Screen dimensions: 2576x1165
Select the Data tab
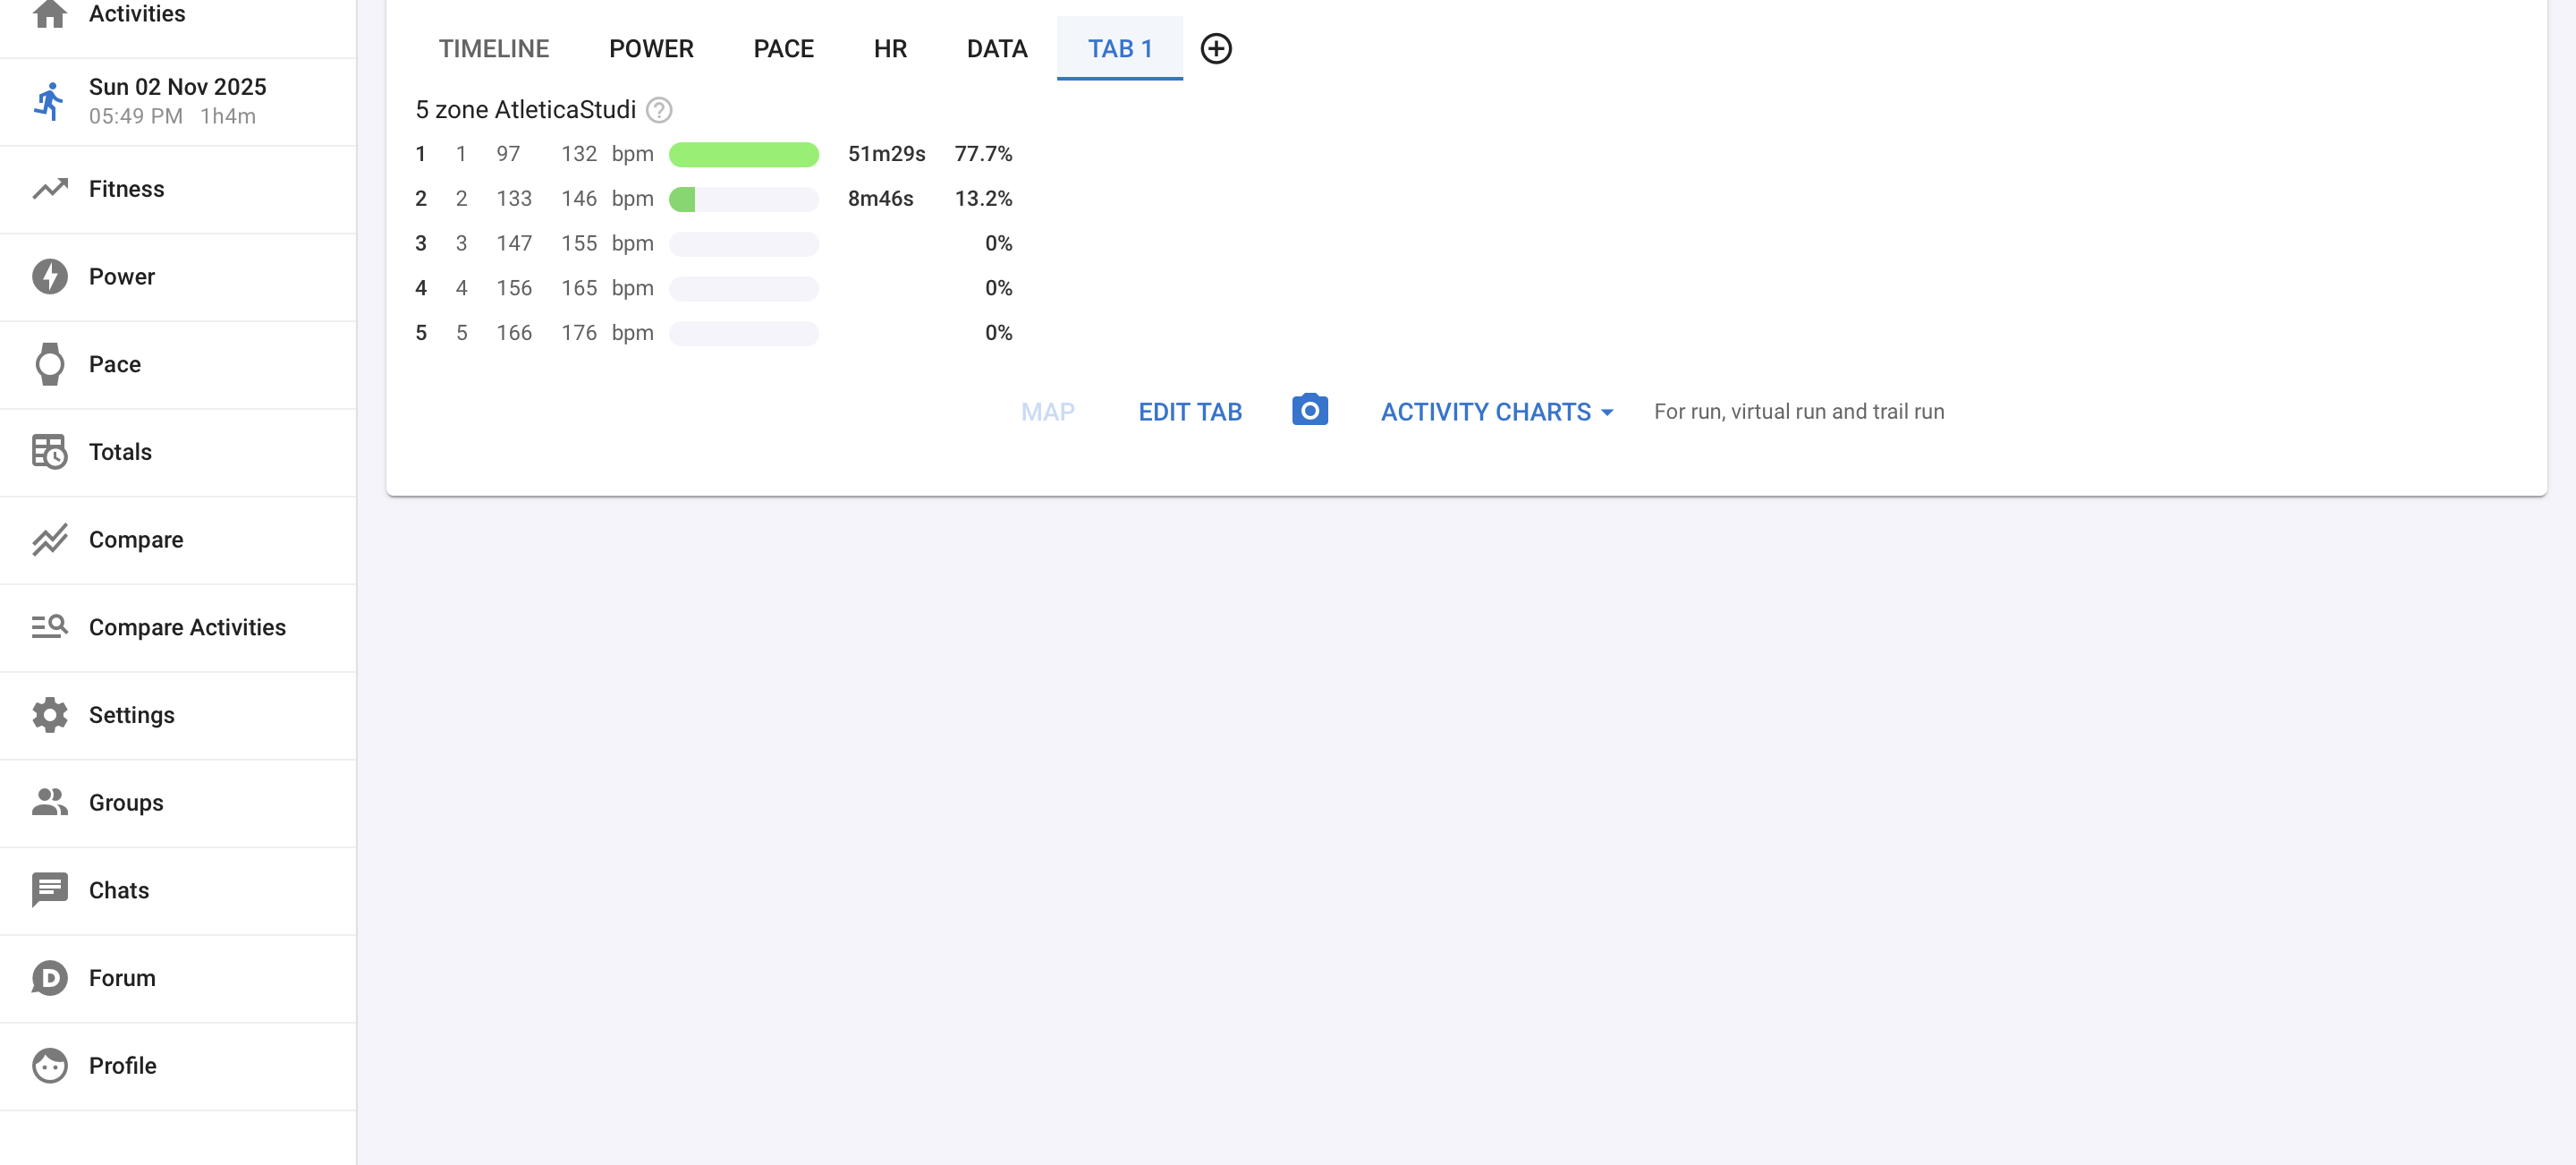(996, 48)
